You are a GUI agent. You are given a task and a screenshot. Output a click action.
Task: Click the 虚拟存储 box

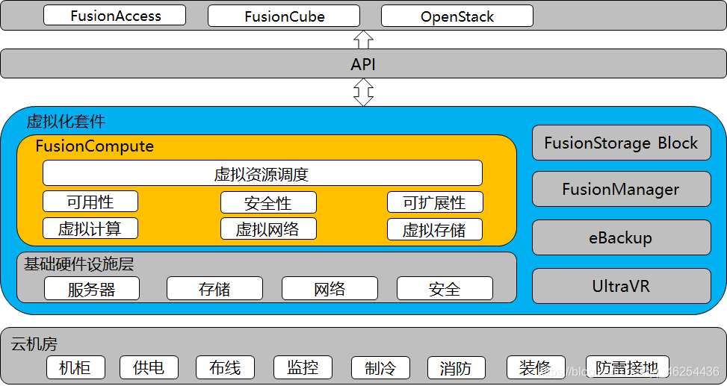pos(435,229)
